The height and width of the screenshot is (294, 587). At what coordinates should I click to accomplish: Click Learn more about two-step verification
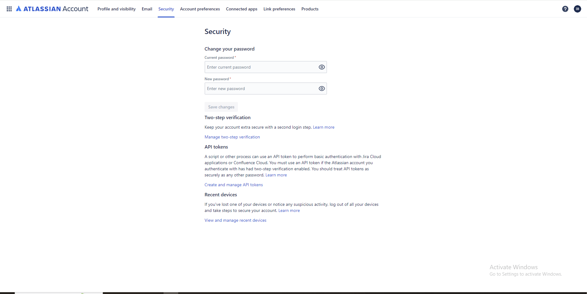pyautogui.click(x=324, y=127)
